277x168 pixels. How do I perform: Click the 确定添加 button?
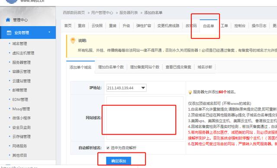coord(119,161)
